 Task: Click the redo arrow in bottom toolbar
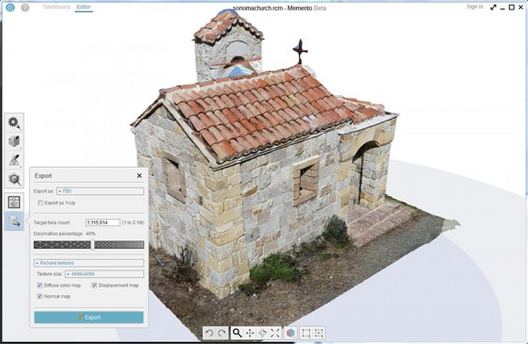point(222,334)
